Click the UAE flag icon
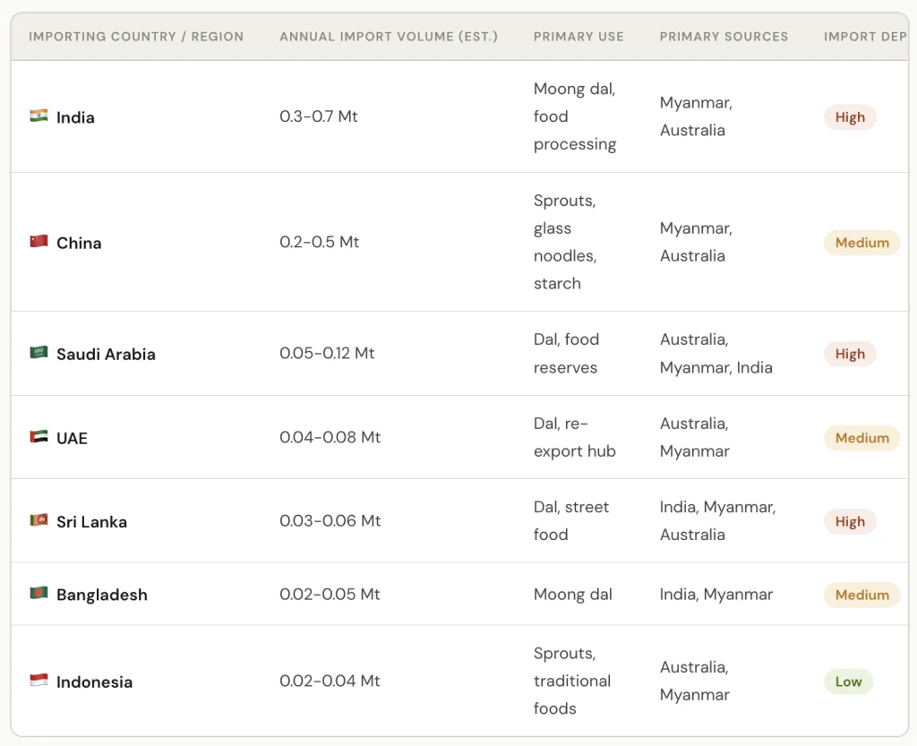 39,436
